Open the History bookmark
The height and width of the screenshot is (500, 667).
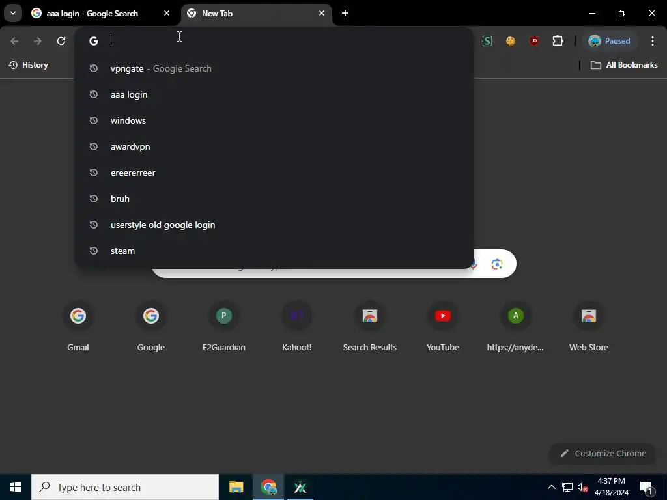coord(29,65)
